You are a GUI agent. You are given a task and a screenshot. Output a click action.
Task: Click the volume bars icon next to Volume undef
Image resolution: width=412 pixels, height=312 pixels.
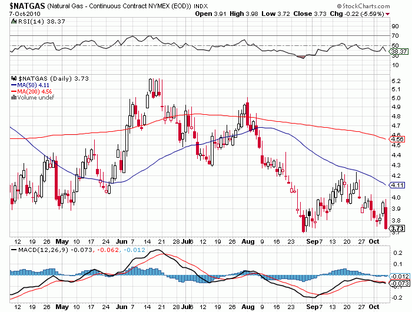coord(15,97)
